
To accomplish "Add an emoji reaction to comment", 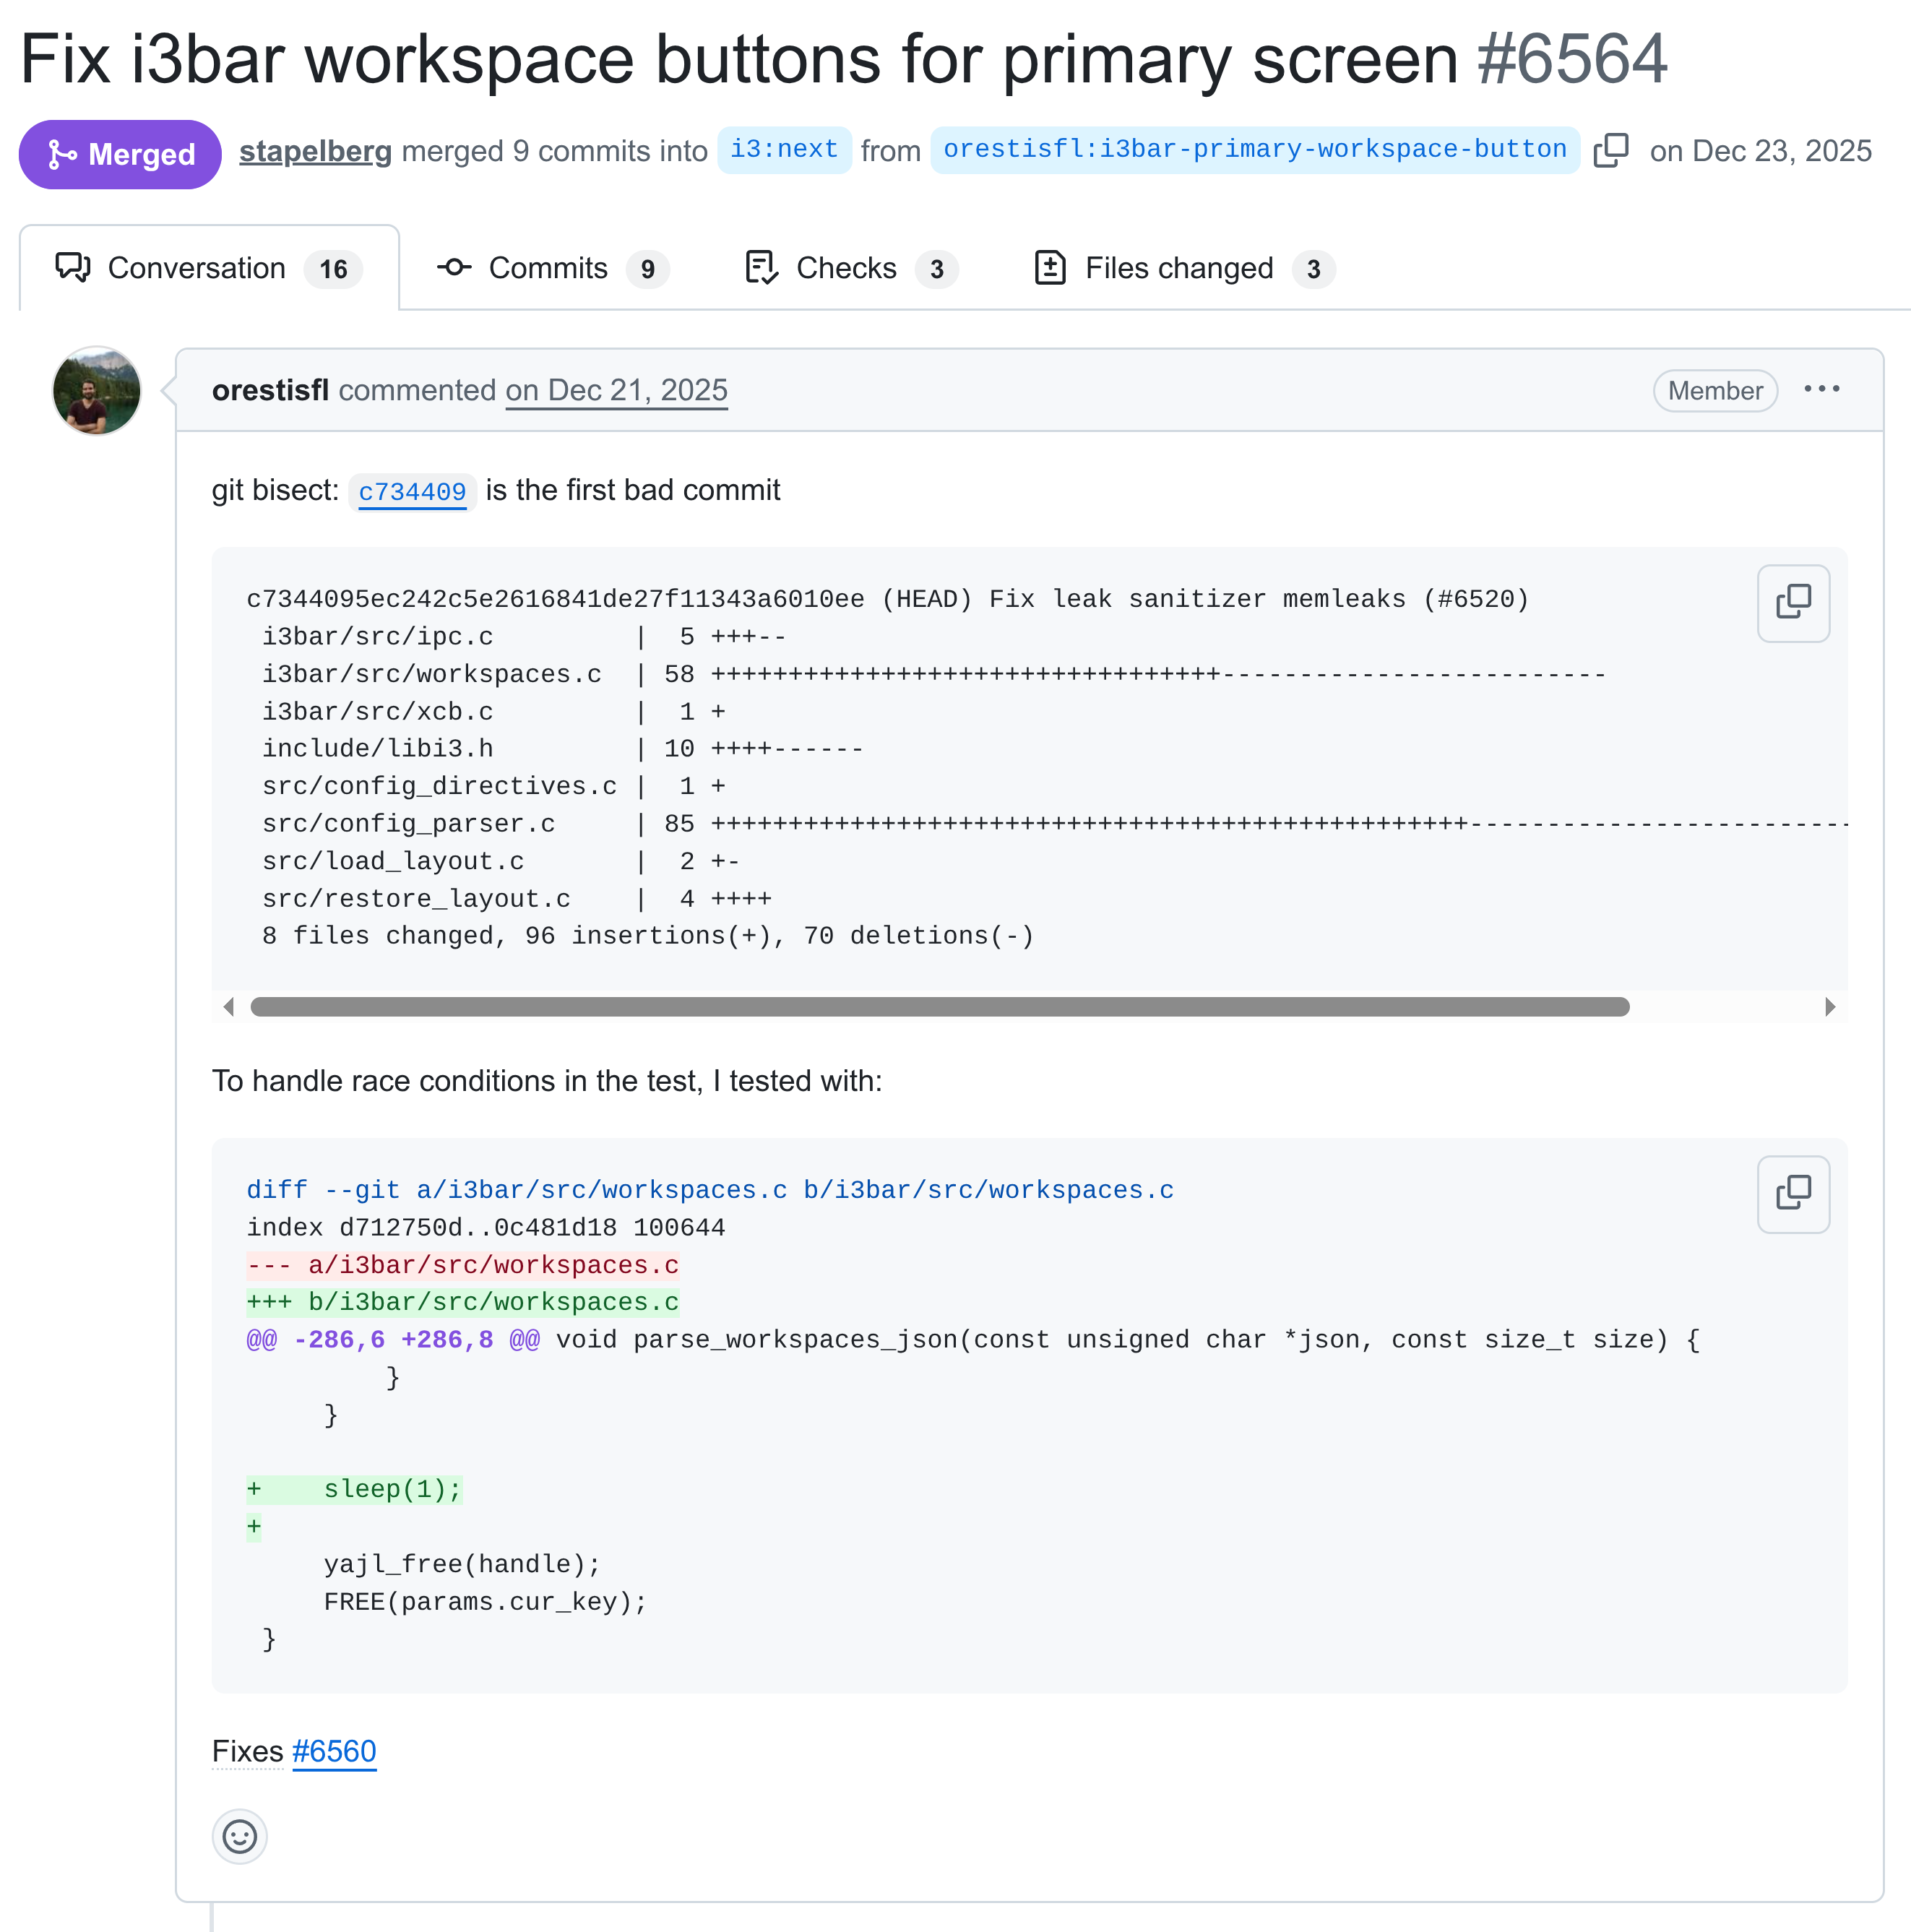I will pyautogui.click(x=240, y=1836).
